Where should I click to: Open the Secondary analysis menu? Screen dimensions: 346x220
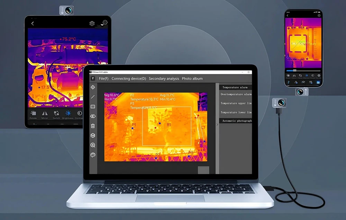pyautogui.click(x=164, y=79)
